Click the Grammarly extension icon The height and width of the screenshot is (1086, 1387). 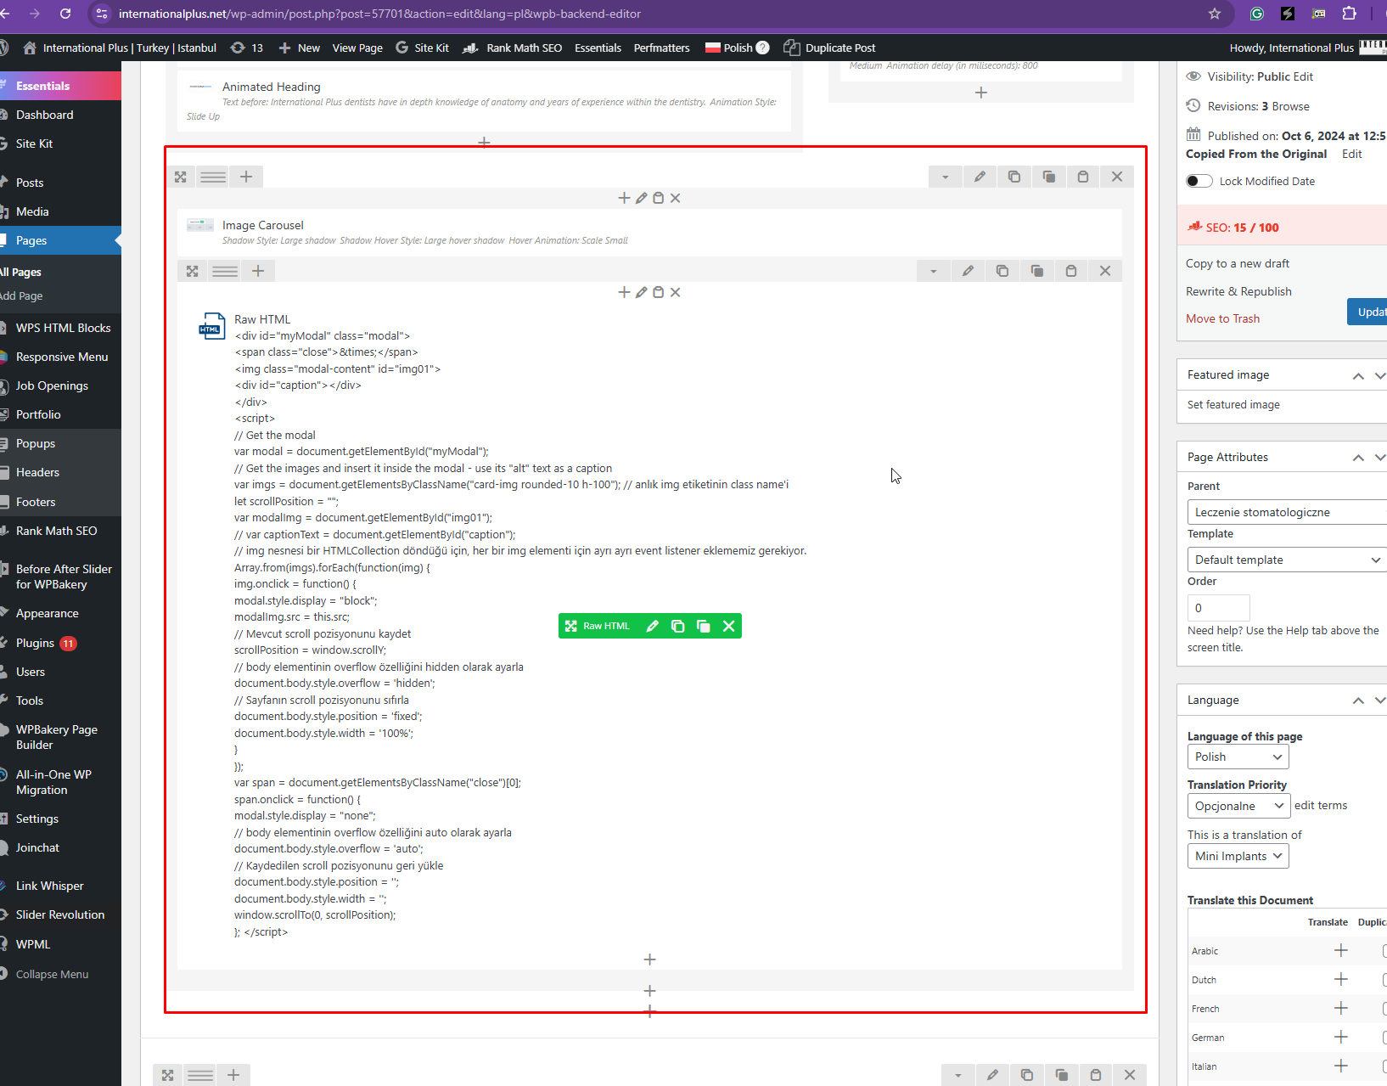point(1257,14)
